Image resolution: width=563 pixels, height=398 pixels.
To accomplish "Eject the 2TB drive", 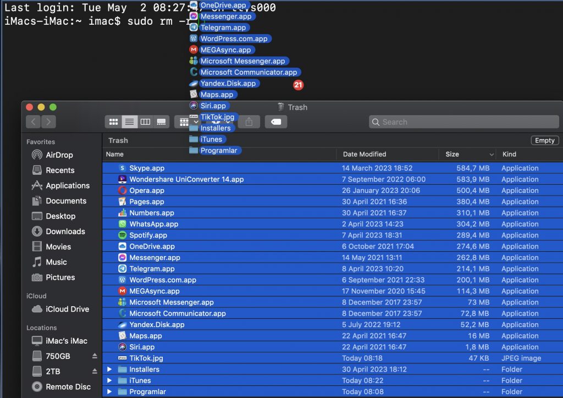I will [94, 372].
